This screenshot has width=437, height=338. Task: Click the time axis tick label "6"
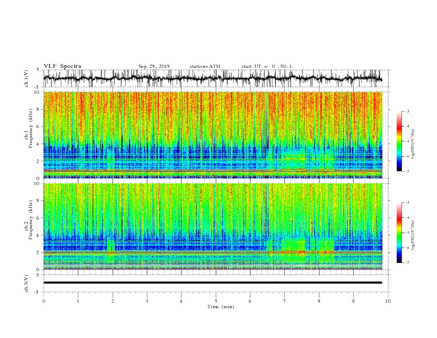pos(250,301)
